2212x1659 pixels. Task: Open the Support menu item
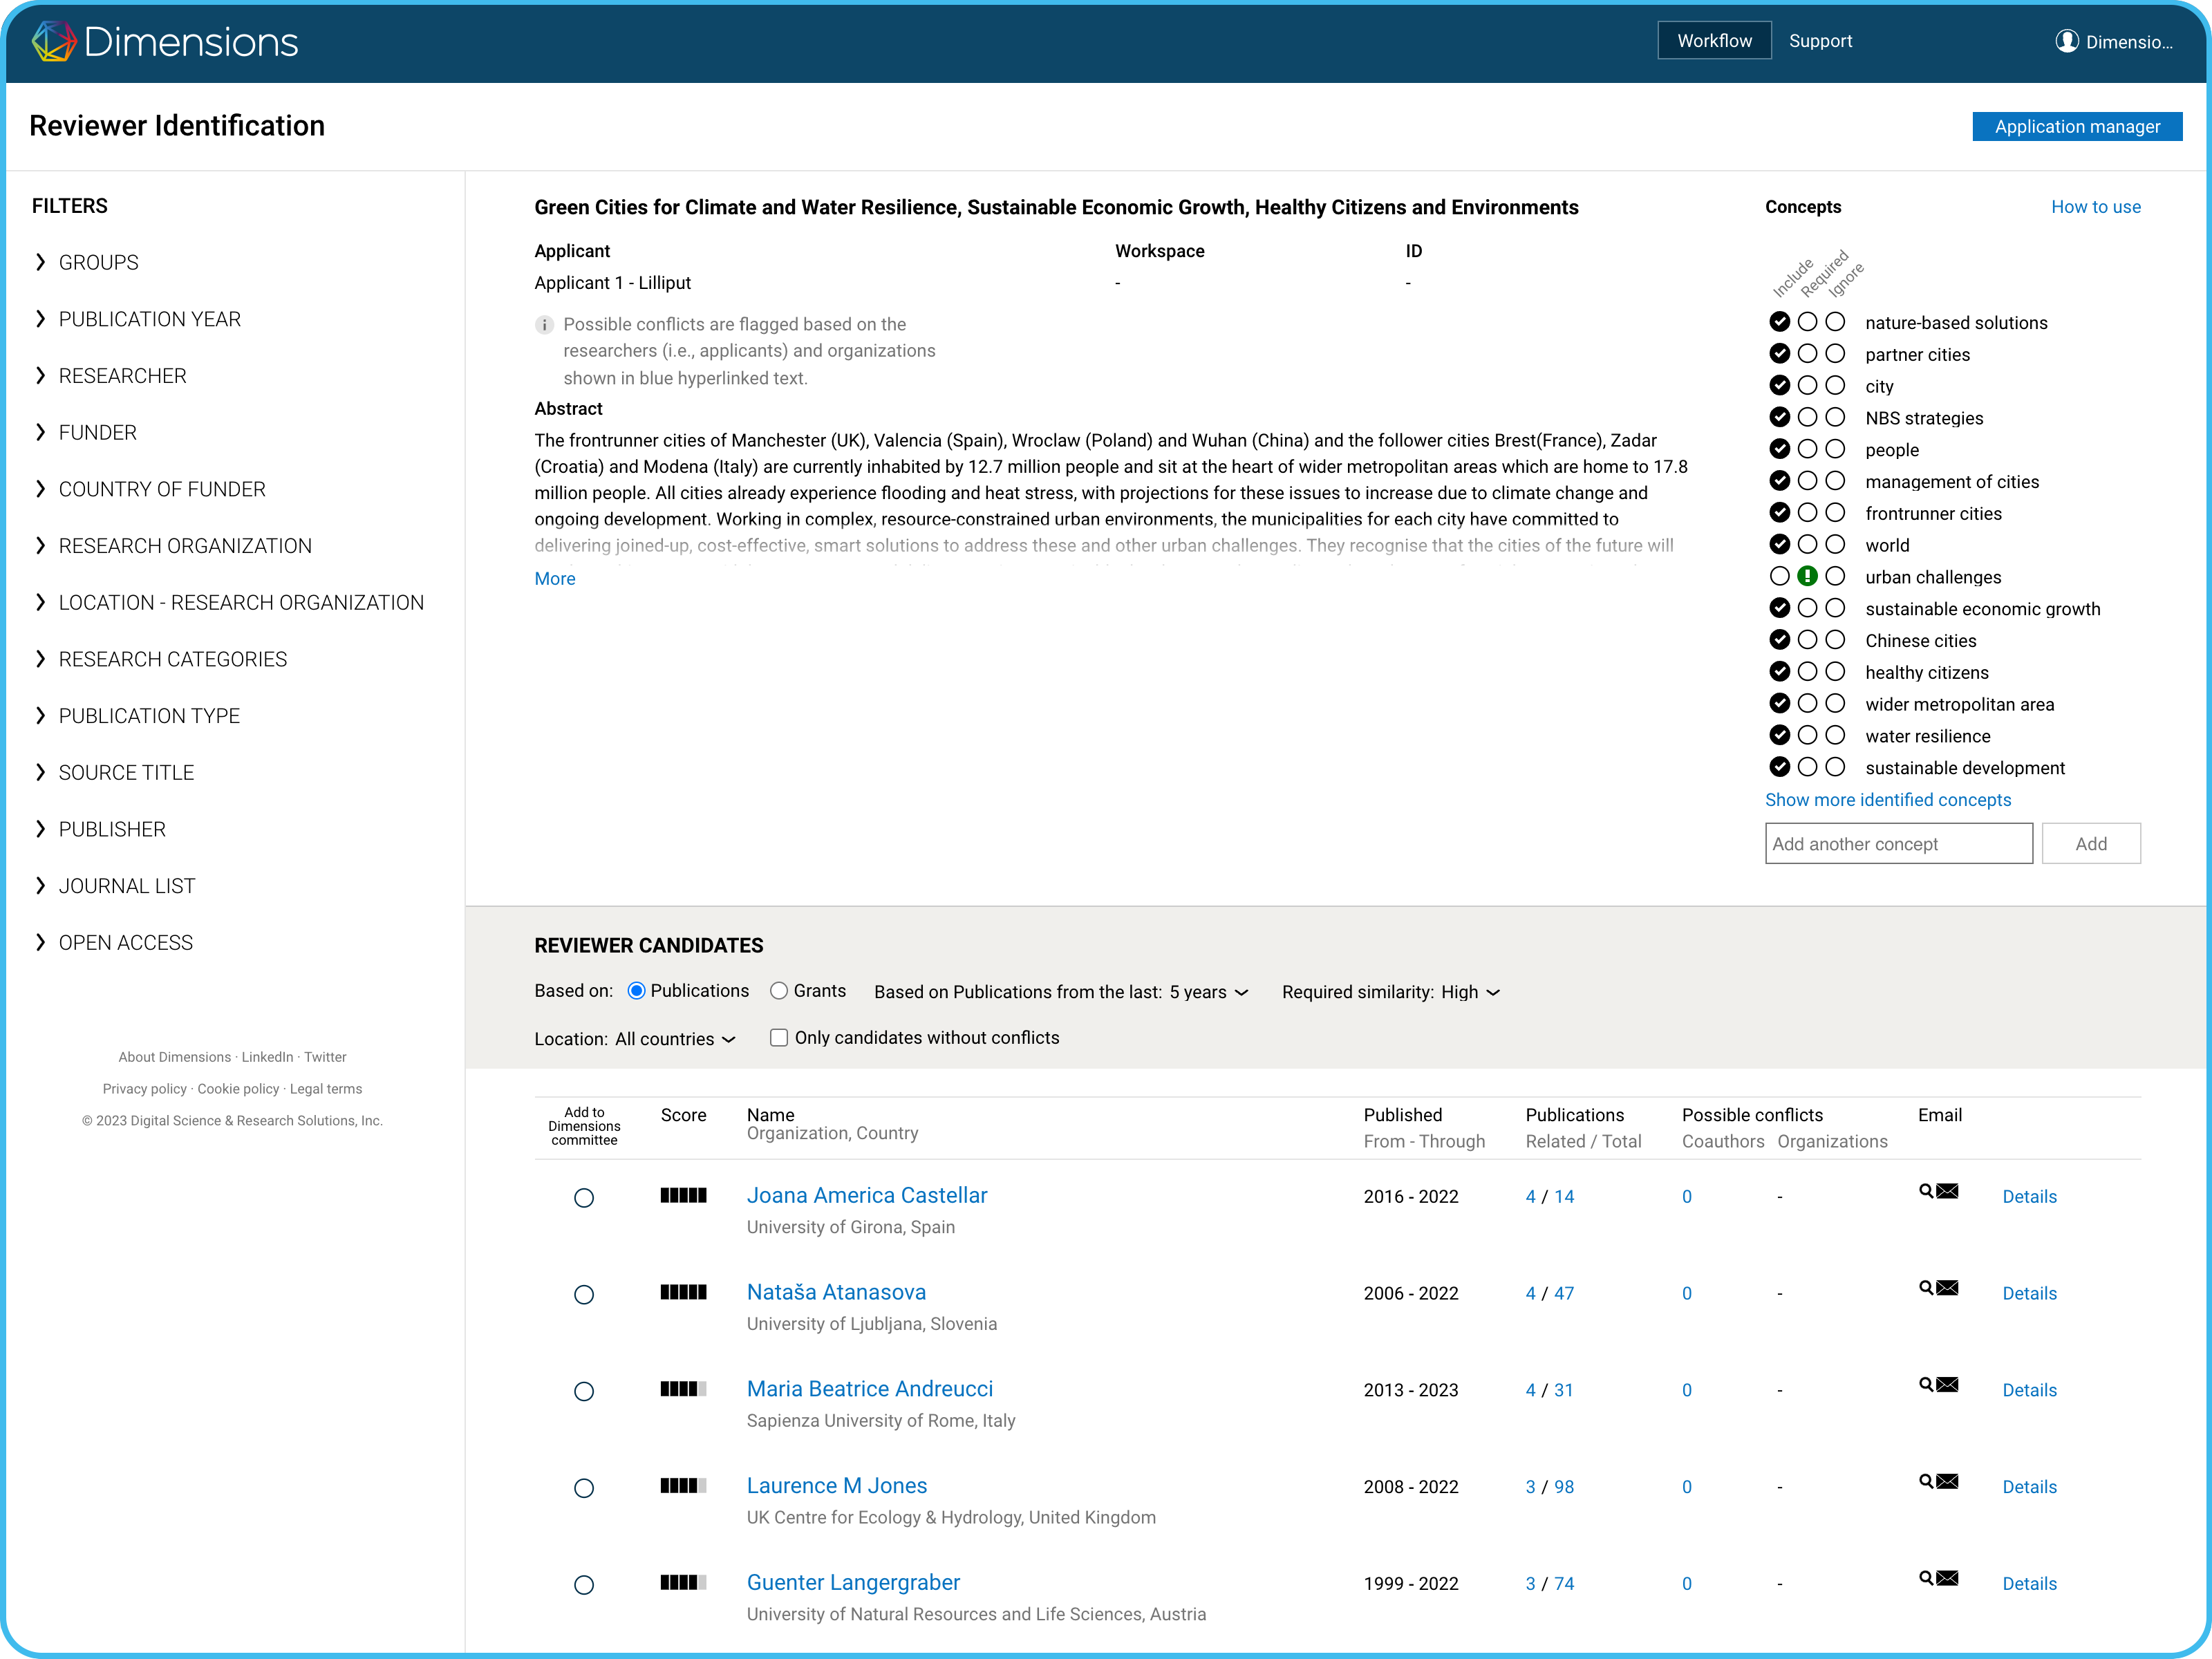[1820, 41]
